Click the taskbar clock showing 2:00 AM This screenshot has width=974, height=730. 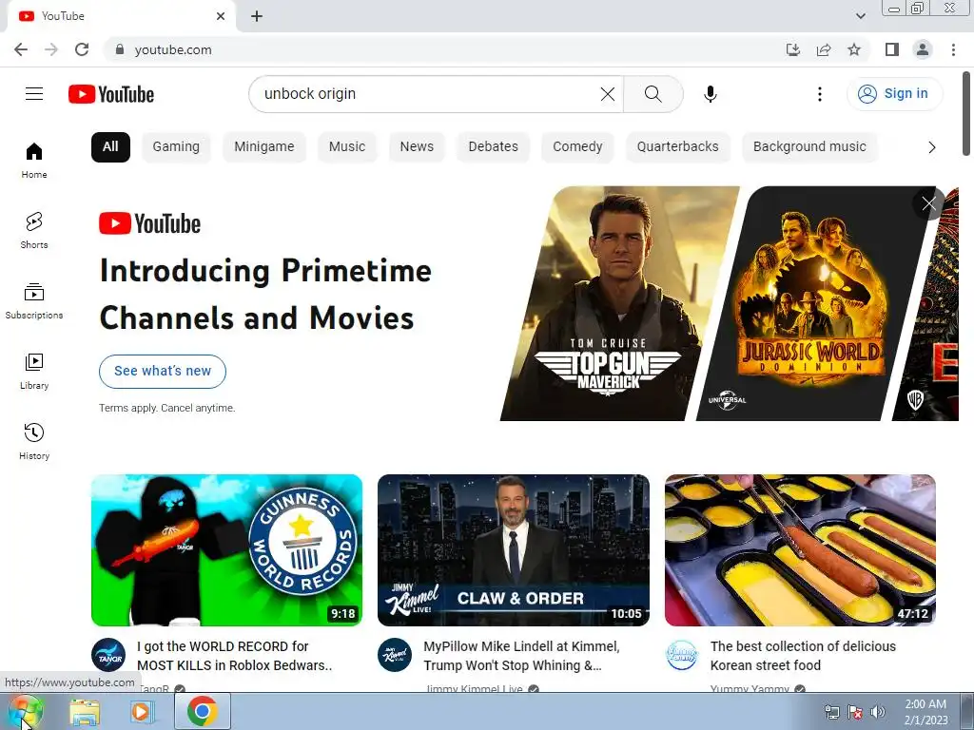(925, 712)
